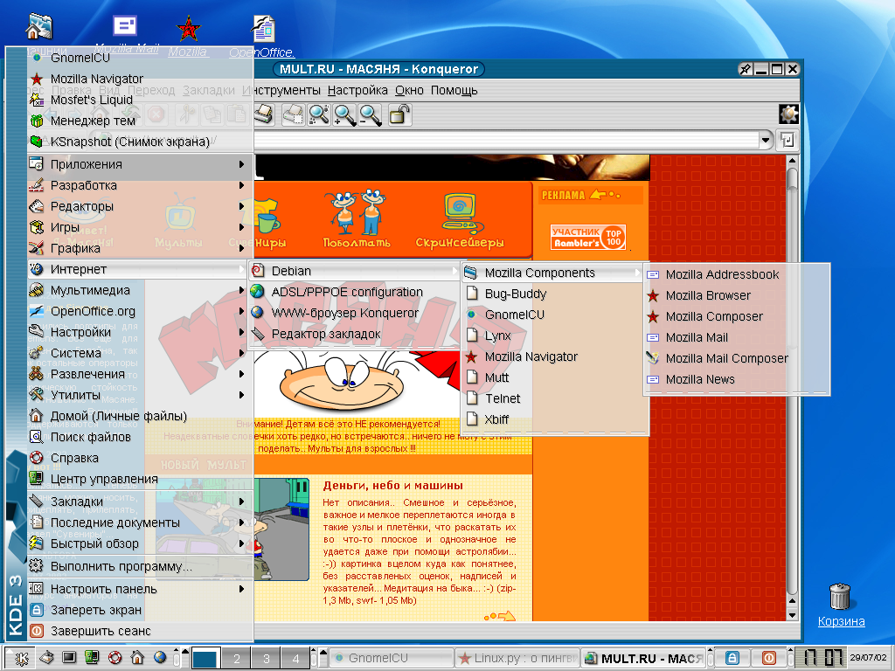Click the GnomeICU button on the taskbar
Image resolution: width=895 pixels, height=671 pixels.
tap(392, 658)
